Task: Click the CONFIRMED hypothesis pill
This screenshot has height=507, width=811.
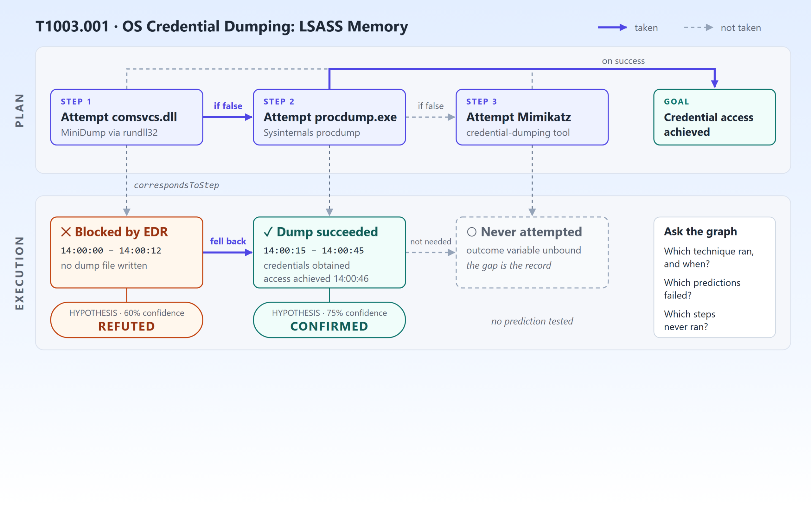Action: [x=329, y=320]
